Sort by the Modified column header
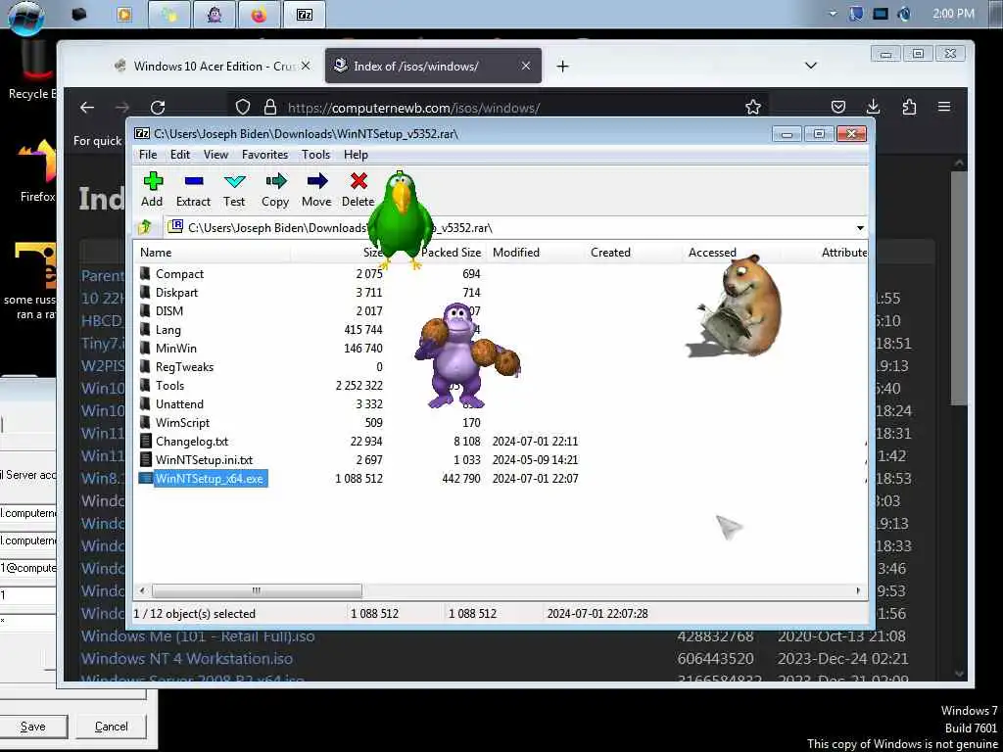Image resolution: width=1003 pixels, height=752 pixels. (535, 252)
